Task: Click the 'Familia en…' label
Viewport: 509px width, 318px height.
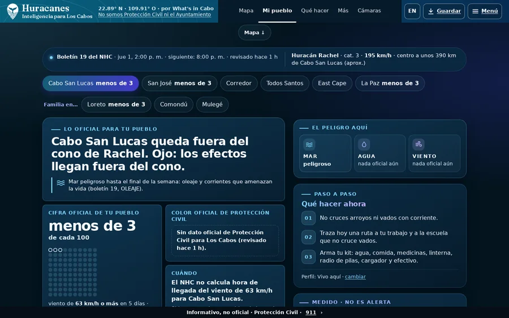Action: [x=61, y=105]
